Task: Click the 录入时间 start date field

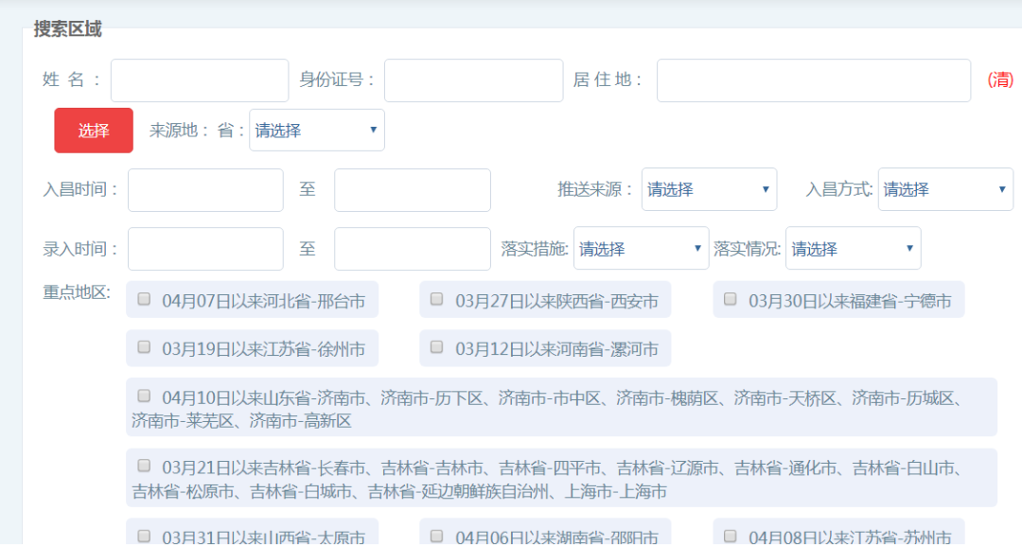Action: (x=205, y=249)
